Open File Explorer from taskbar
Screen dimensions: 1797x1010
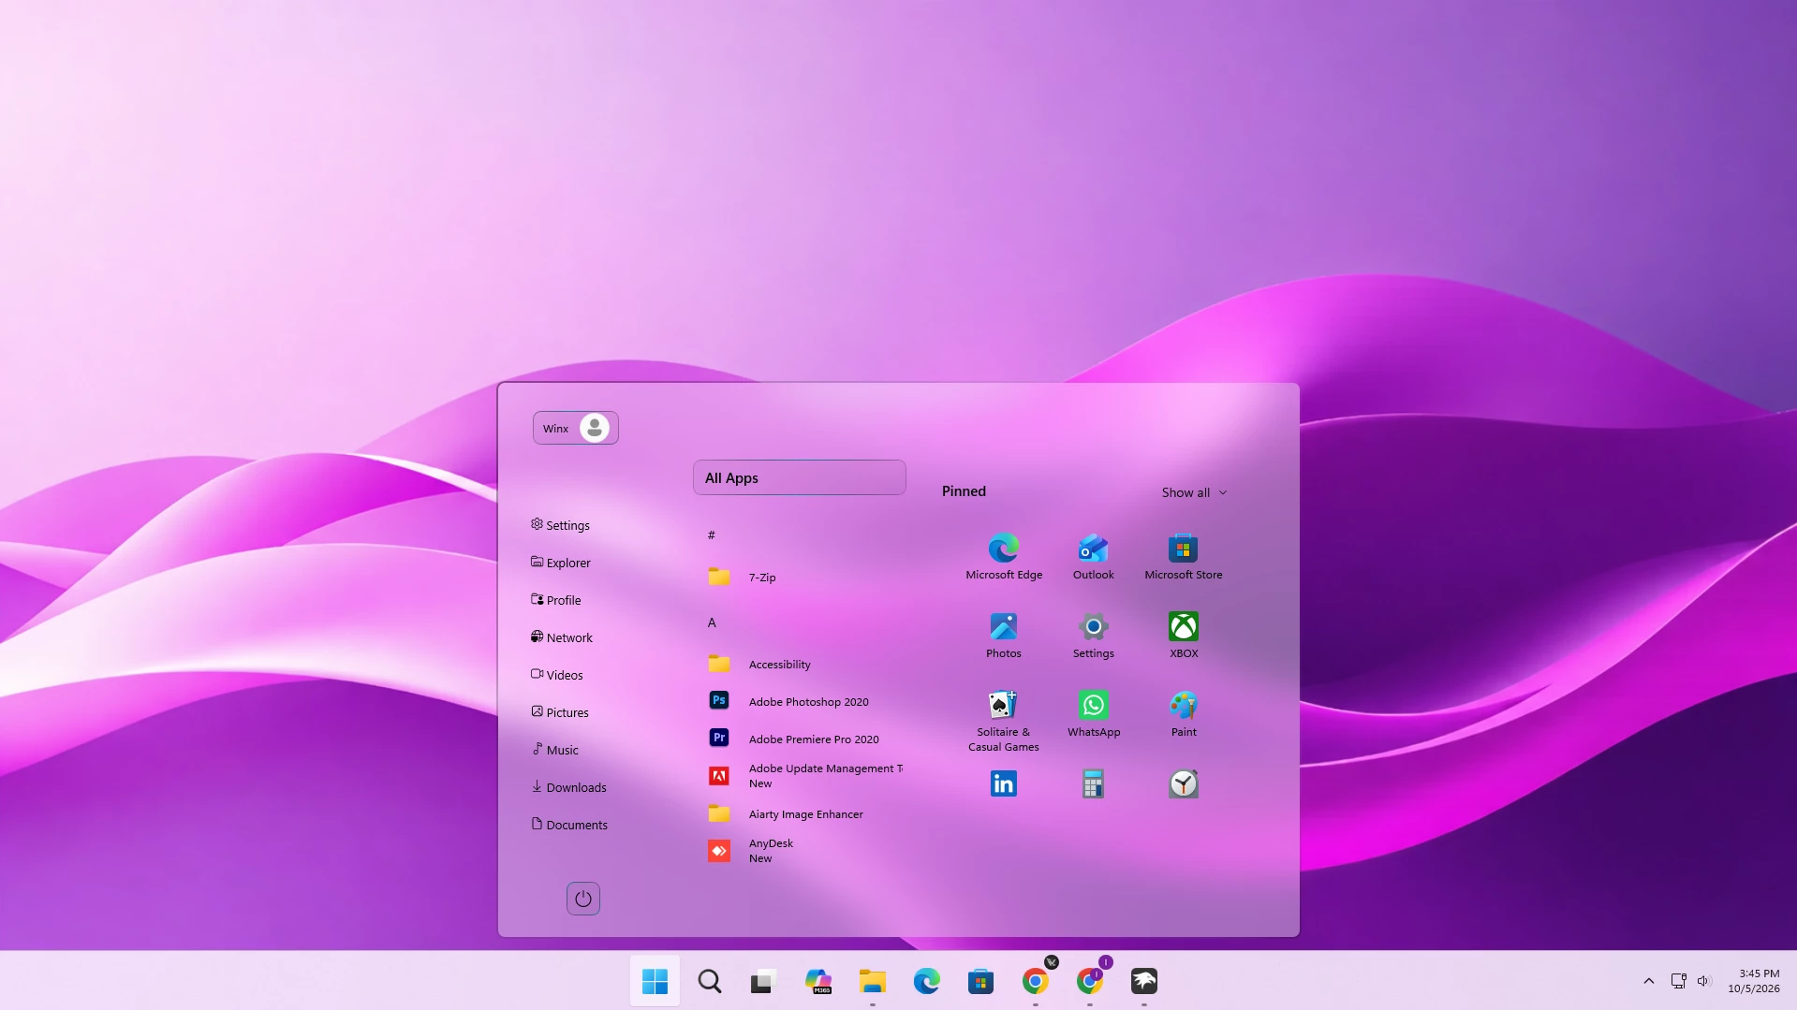click(872, 981)
